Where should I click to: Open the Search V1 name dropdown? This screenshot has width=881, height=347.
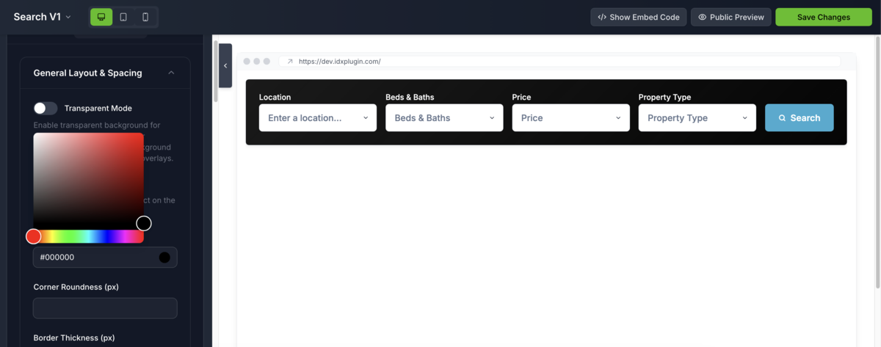[43, 17]
